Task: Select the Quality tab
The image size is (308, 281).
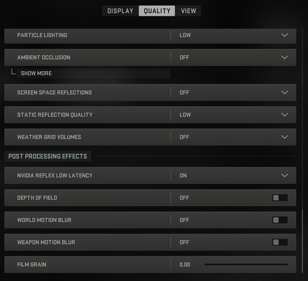Action: [x=157, y=11]
